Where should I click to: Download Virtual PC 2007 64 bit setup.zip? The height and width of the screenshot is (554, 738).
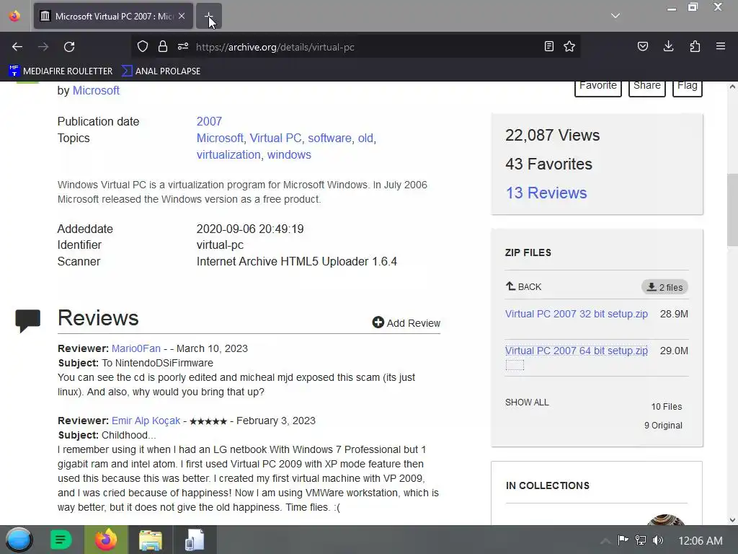tap(576, 351)
